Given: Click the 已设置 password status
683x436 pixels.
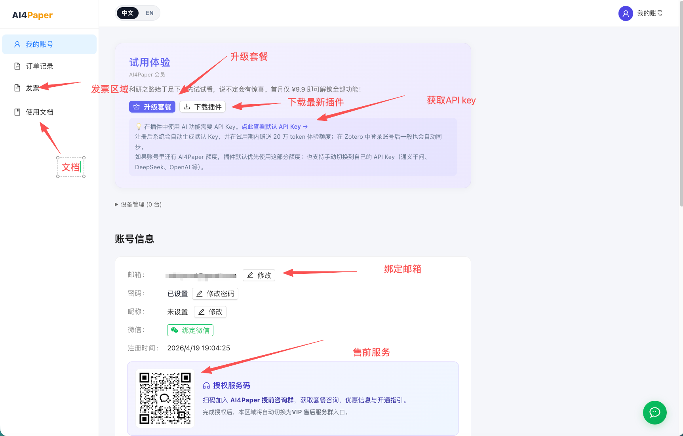Looking at the screenshot, I should click(x=177, y=294).
